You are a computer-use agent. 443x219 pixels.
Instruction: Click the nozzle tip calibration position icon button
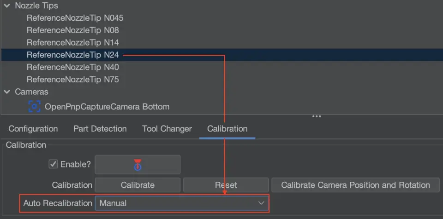[138, 164]
